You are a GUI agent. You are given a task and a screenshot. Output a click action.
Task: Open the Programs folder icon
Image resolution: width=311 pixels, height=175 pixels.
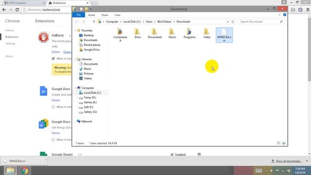click(x=189, y=32)
